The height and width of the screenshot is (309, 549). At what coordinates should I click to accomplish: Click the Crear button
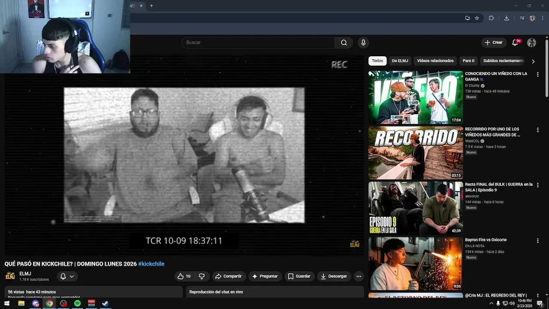(493, 42)
